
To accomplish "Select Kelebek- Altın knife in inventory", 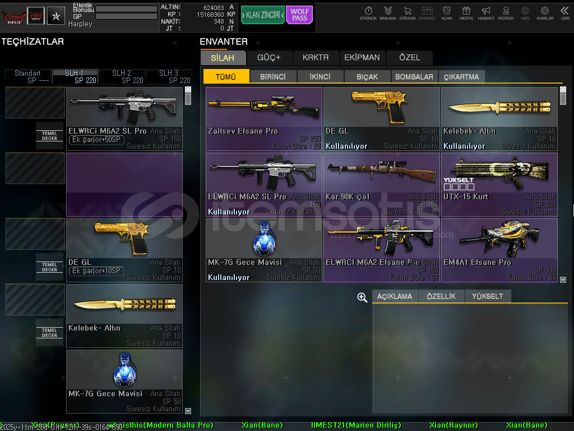I will 499,119.
